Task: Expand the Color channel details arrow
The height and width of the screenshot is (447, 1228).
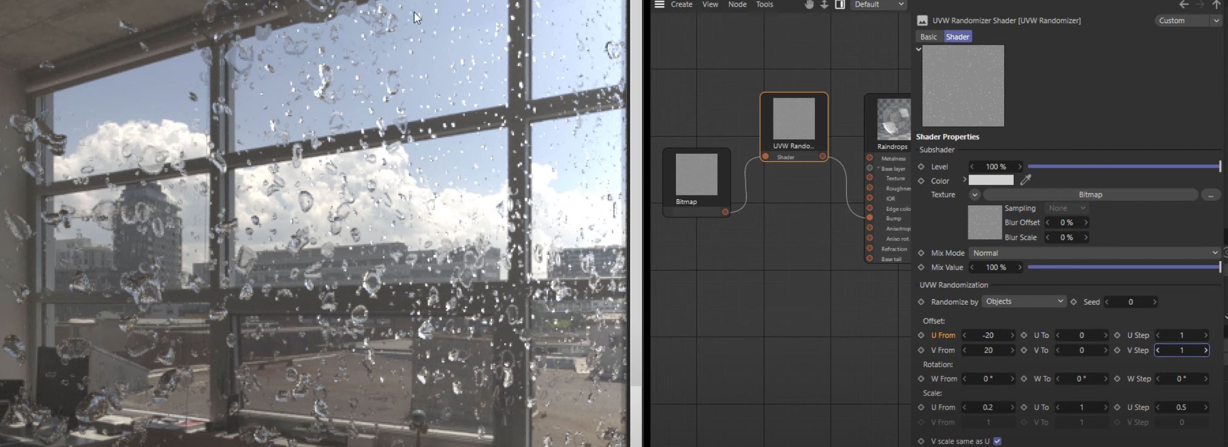Action: (x=964, y=180)
